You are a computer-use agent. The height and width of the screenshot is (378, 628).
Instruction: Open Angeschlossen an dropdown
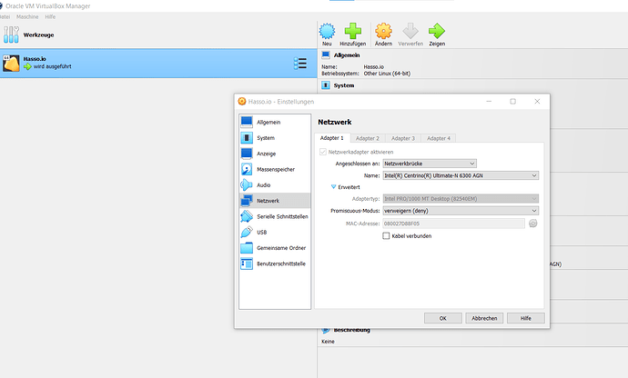click(x=430, y=164)
